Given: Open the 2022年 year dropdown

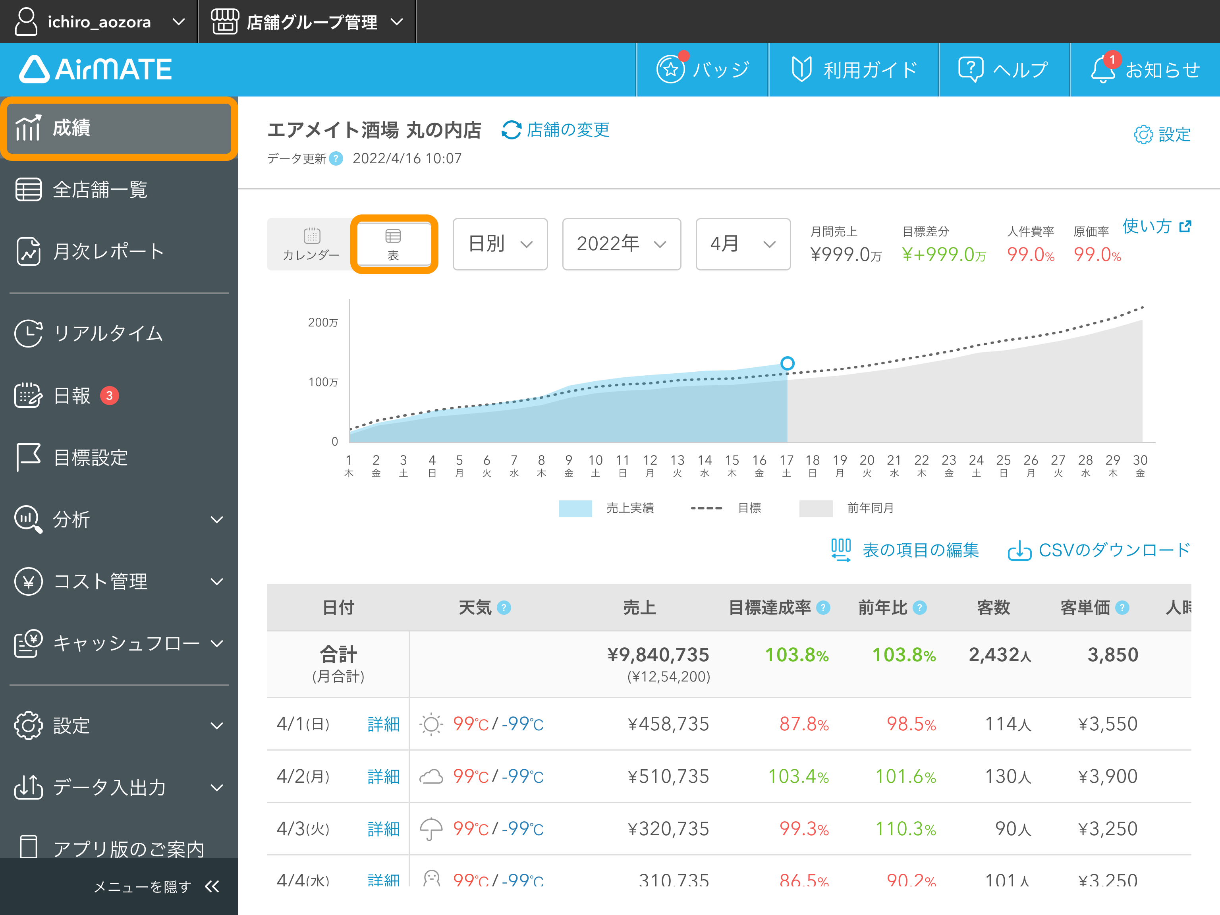Looking at the screenshot, I should tap(622, 244).
